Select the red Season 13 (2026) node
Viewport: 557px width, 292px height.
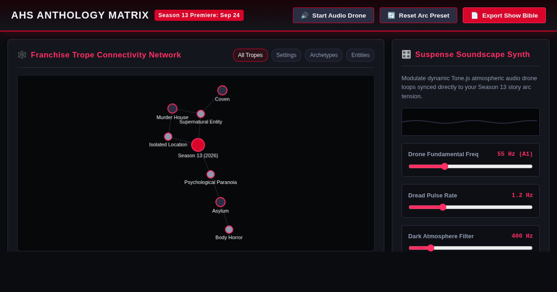click(198, 145)
